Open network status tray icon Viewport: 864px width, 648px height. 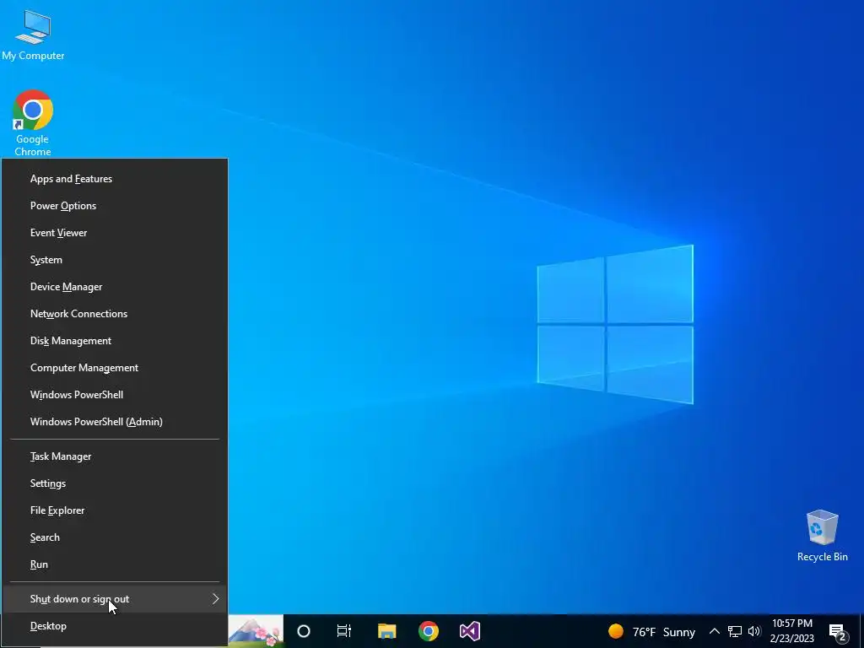(735, 631)
